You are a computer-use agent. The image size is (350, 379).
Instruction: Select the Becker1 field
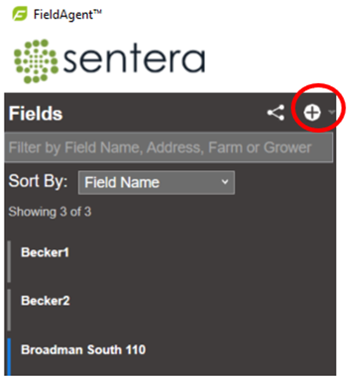[x=45, y=252]
